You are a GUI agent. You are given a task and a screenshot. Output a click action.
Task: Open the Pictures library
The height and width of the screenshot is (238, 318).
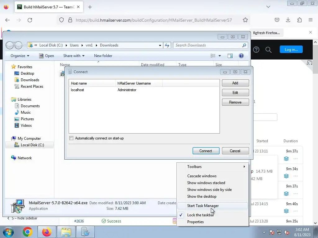(24, 119)
